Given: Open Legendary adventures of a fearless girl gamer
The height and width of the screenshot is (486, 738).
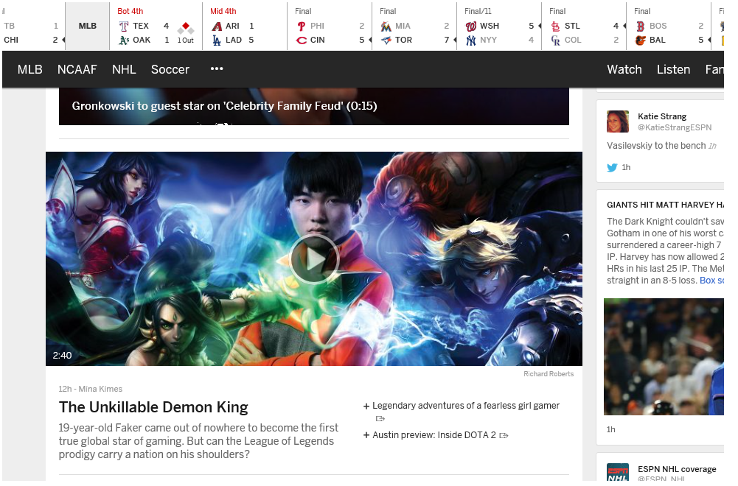Looking at the screenshot, I should [466, 406].
